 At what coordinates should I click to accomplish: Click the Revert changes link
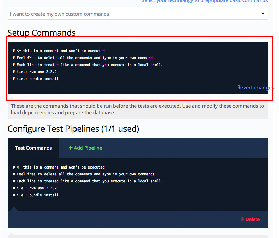255,88
